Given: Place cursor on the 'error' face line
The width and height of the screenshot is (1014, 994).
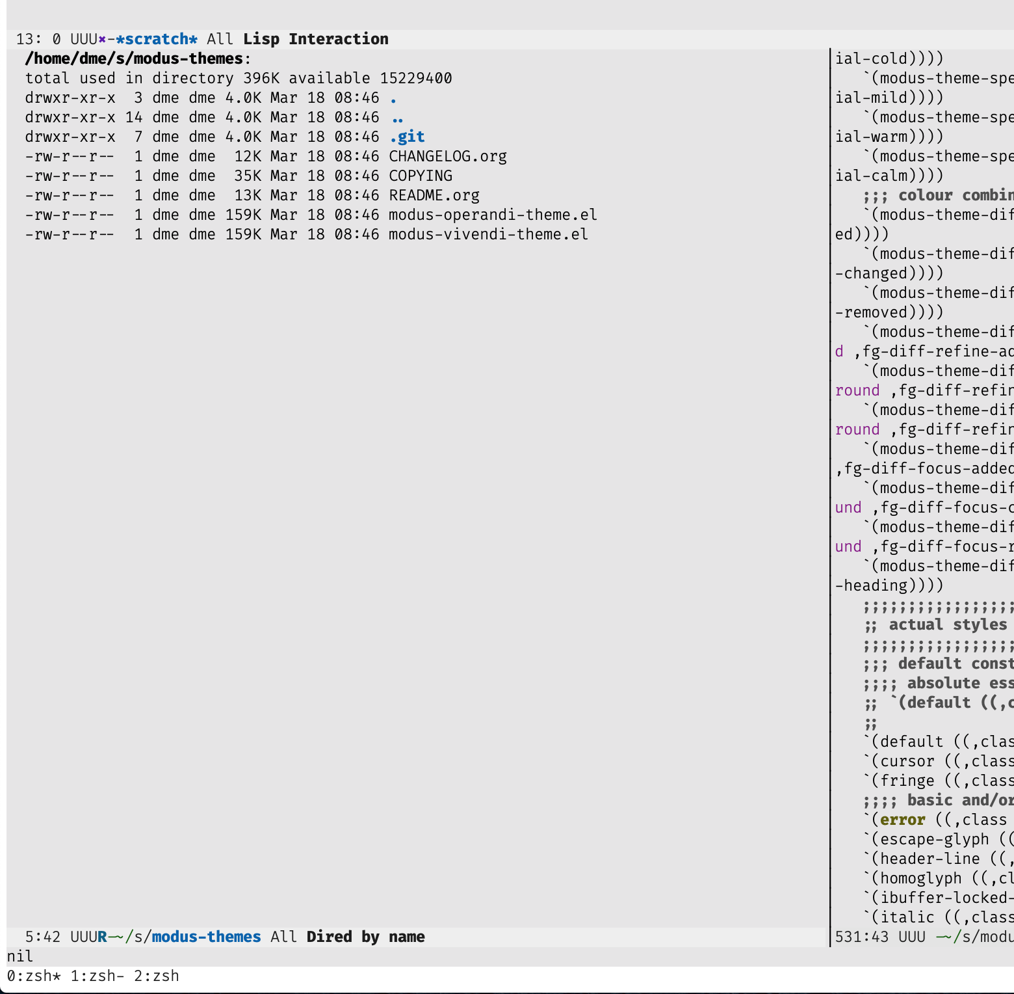Looking at the screenshot, I should click(902, 820).
